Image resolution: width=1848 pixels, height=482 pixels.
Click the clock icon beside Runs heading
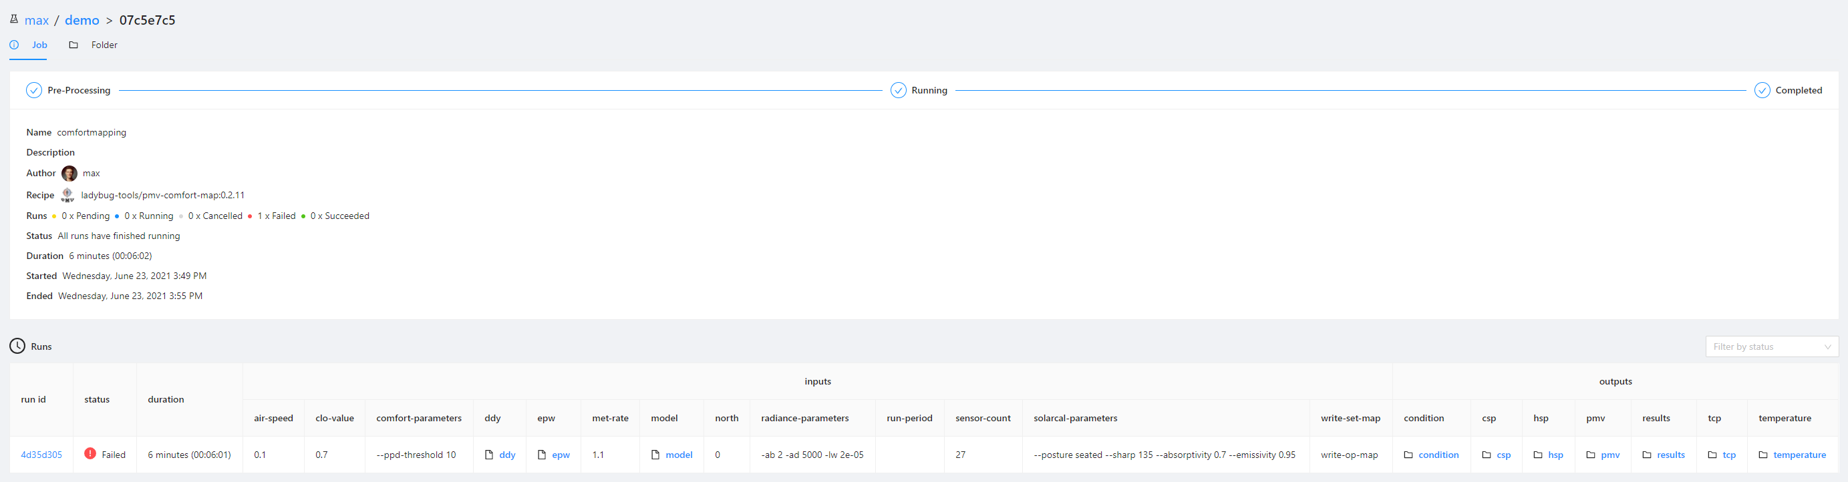point(17,346)
